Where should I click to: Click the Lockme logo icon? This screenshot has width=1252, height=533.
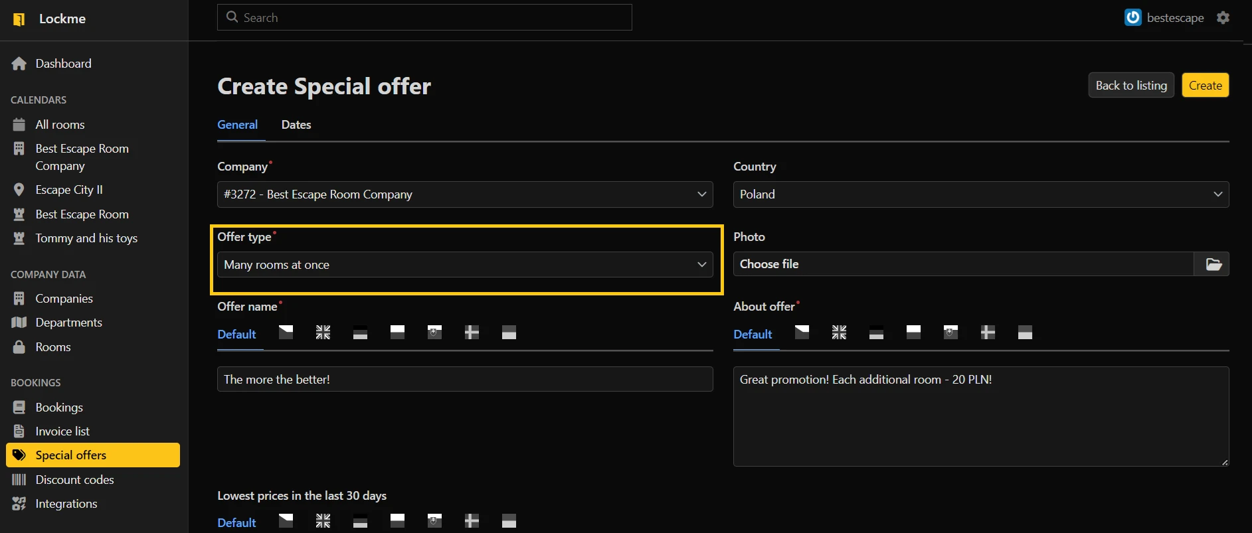click(x=19, y=19)
